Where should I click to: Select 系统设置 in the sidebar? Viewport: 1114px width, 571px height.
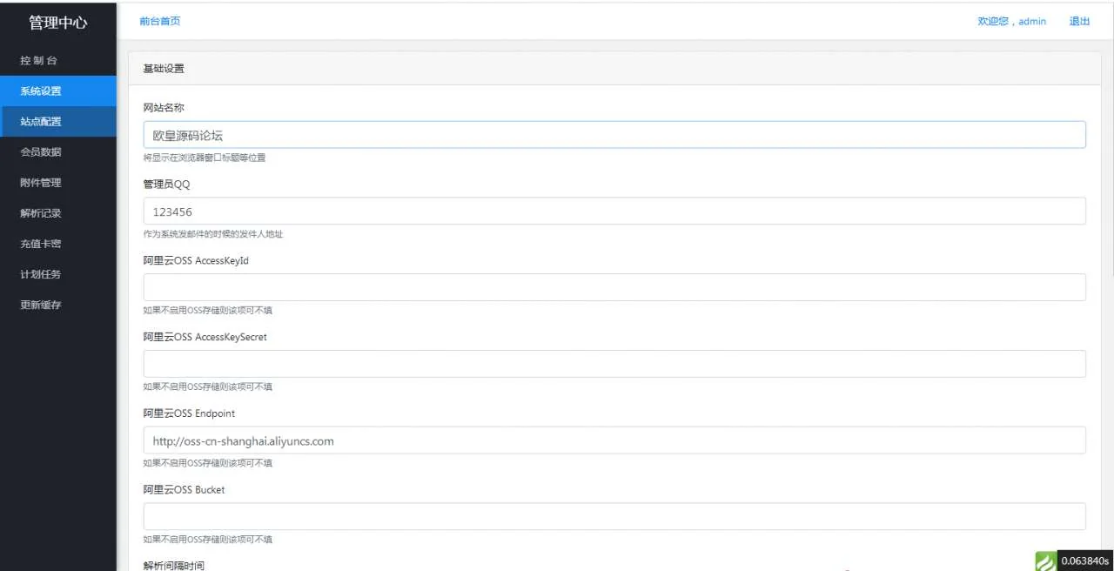(41, 91)
